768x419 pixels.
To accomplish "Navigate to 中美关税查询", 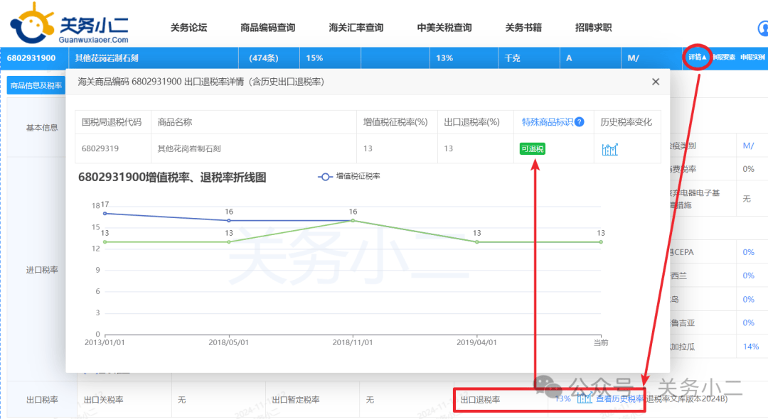I will (444, 28).
